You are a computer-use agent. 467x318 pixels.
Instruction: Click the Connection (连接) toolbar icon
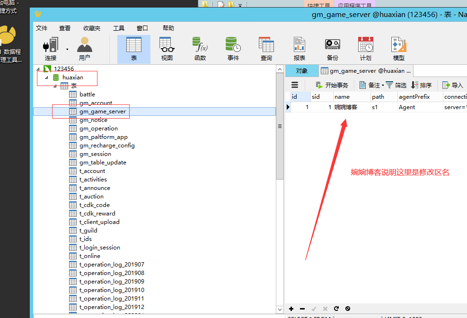coord(50,49)
